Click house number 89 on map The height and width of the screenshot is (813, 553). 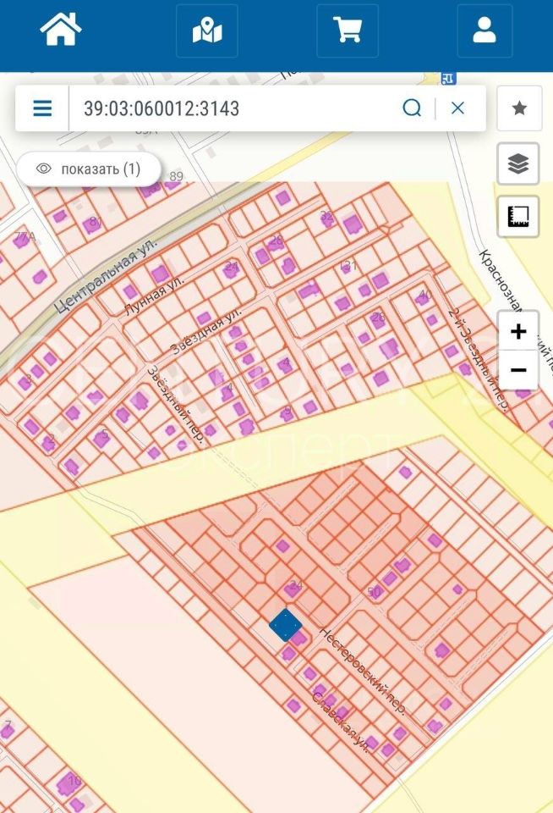177,176
